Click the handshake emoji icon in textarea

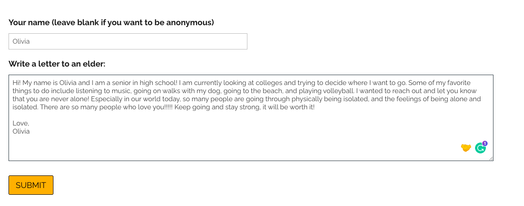click(x=466, y=148)
